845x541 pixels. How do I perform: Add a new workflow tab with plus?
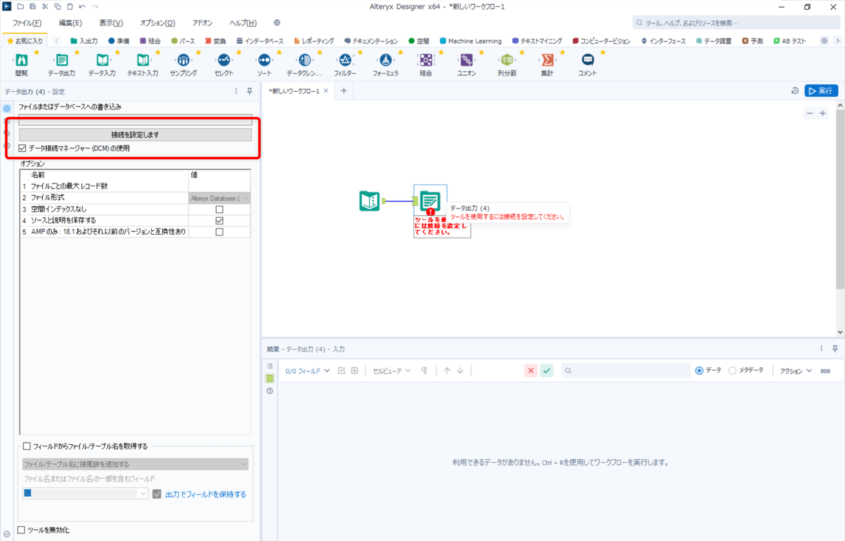344,91
